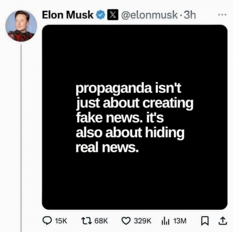The height and width of the screenshot is (232, 233).
Task: Open the @elonmusk handle link
Action: [150, 15]
